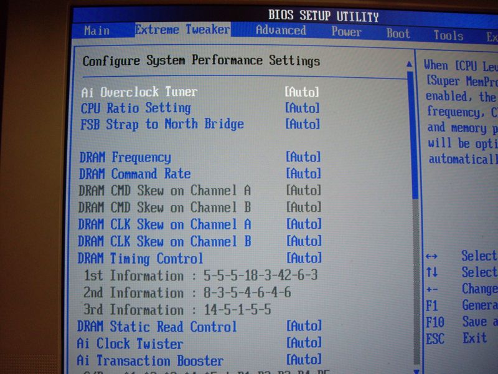Change Ai Clock Twister Auto value
Image resolution: width=498 pixels, height=374 pixels.
(x=304, y=342)
